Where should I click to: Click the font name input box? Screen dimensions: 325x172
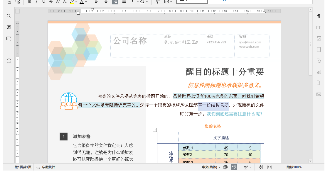[x=192, y=1]
